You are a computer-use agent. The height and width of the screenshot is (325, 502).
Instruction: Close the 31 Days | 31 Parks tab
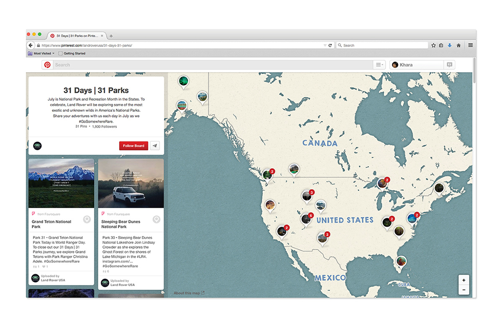(x=103, y=36)
